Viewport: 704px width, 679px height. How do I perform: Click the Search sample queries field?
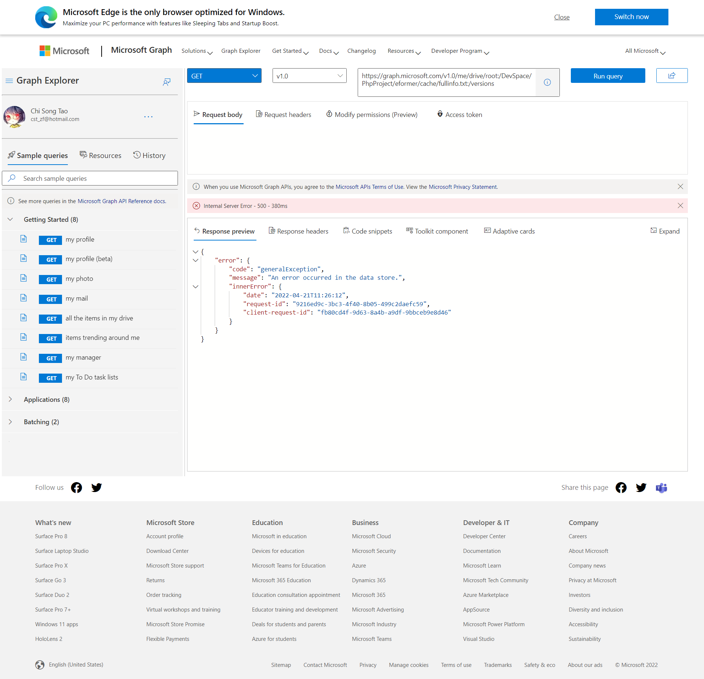[x=90, y=178]
